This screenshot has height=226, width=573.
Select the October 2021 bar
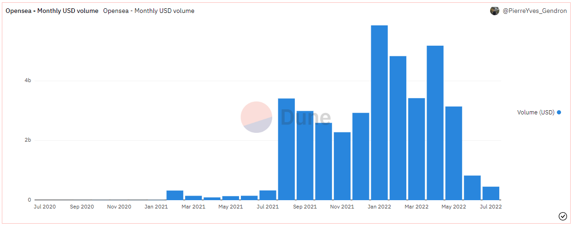[323, 161]
